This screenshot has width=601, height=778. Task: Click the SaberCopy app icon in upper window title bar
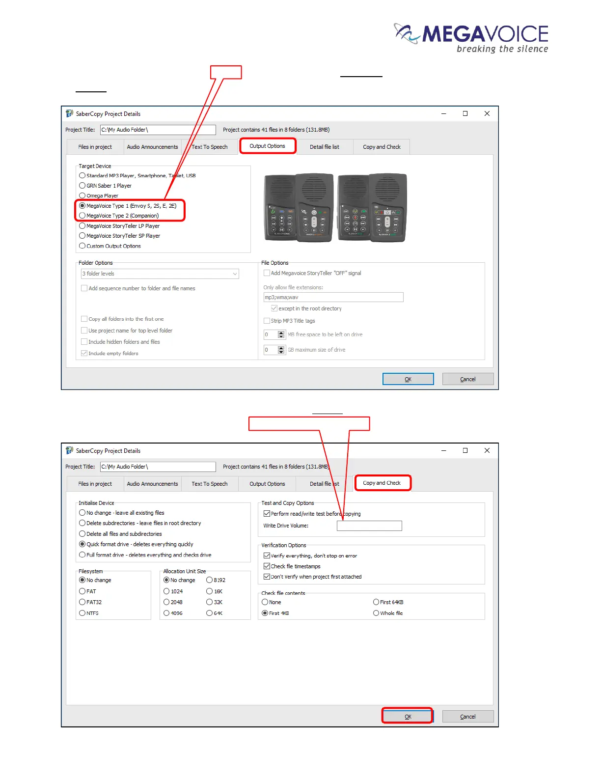pos(69,113)
